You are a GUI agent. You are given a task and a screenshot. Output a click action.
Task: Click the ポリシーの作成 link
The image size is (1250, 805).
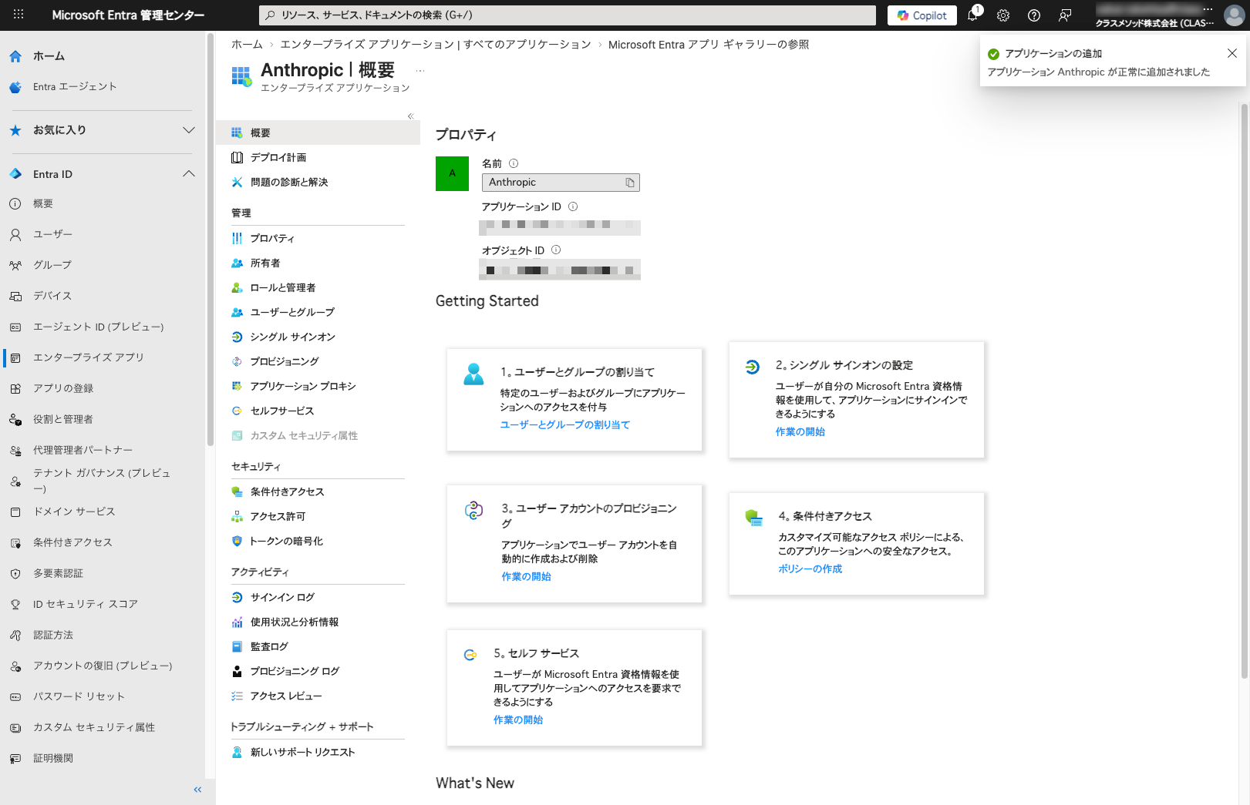tap(810, 569)
